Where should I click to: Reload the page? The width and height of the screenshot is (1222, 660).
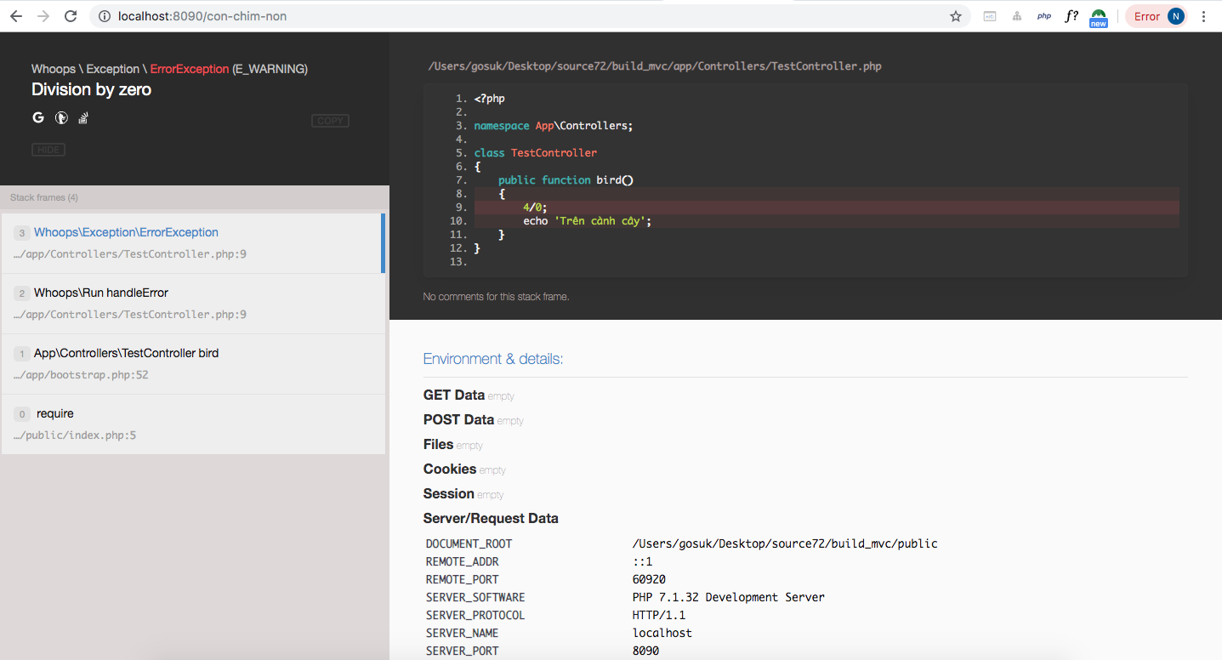click(71, 16)
